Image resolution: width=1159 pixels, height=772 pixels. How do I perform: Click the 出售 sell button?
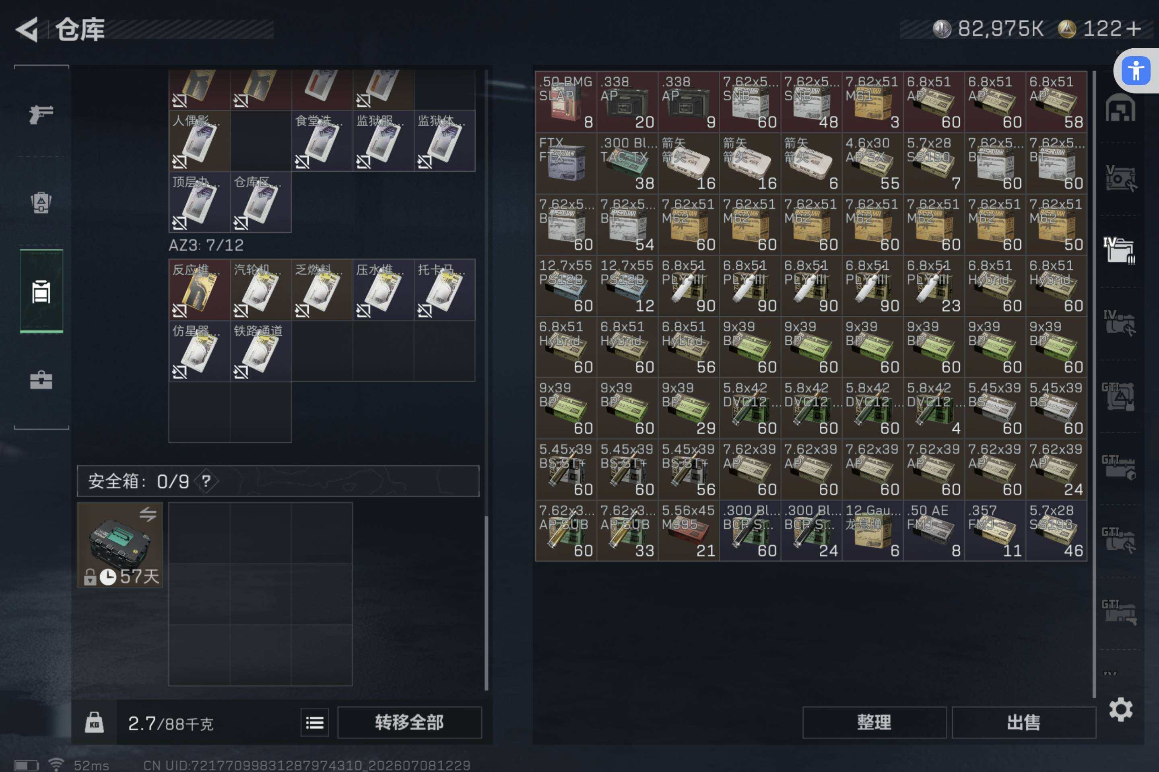1024,722
